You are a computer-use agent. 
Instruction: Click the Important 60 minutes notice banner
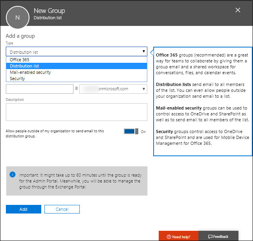[x=77, y=181]
